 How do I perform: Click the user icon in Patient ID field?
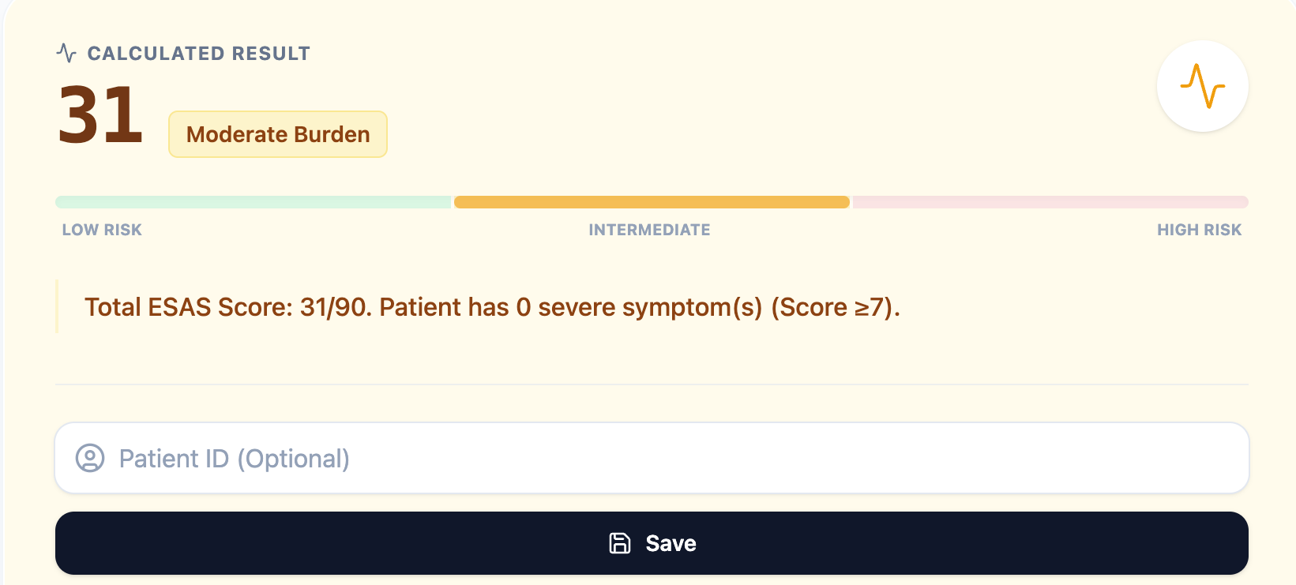90,458
